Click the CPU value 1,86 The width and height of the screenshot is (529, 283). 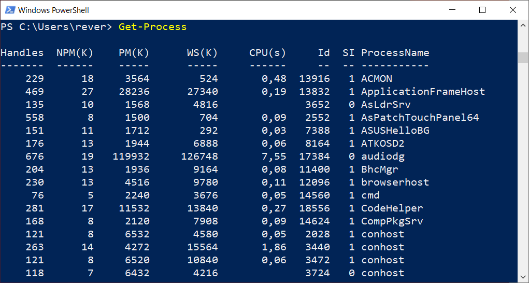coord(274,247)
